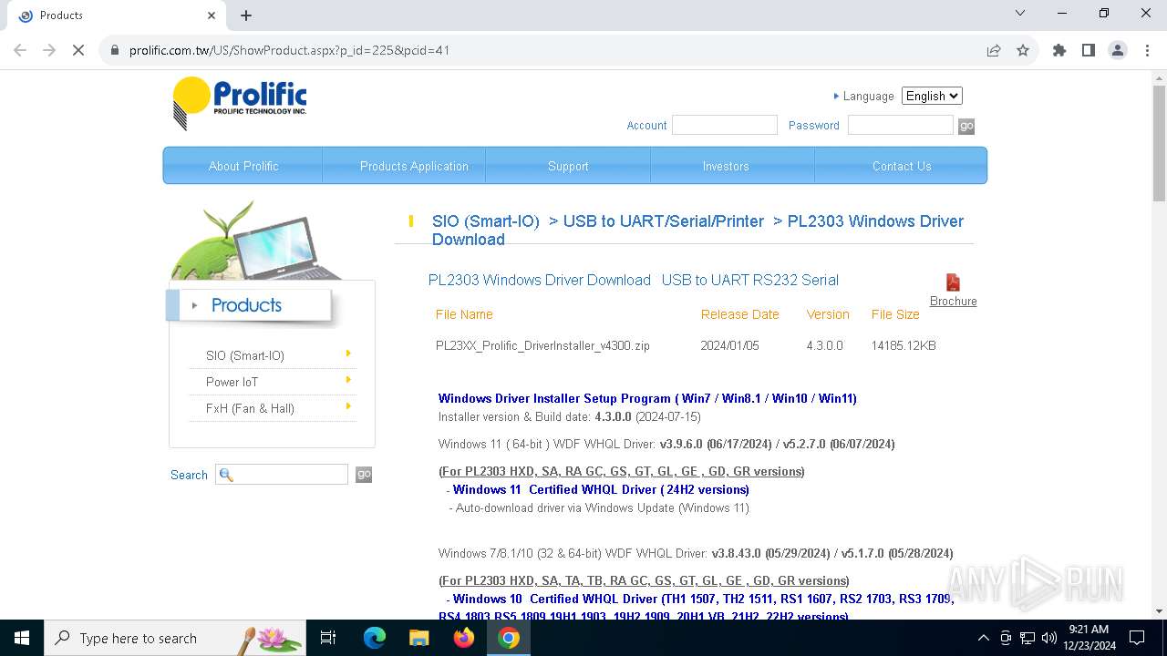Viewport: 1167px width, 656px height.
Task: Click the page vertical scrollbar thumb
Action: tap(1159, 142)
